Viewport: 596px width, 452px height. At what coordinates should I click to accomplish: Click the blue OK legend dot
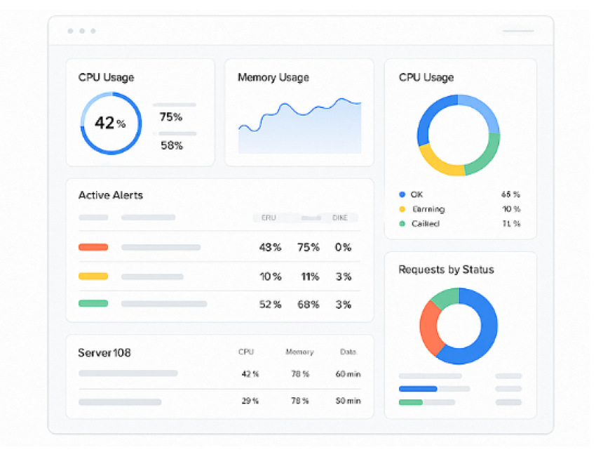click(x=402, y=194)
